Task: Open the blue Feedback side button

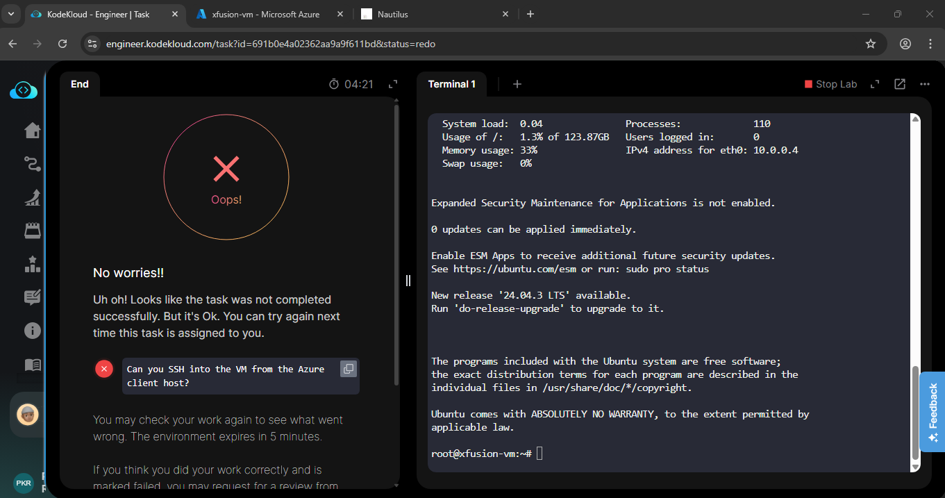Action: (932, 412)
